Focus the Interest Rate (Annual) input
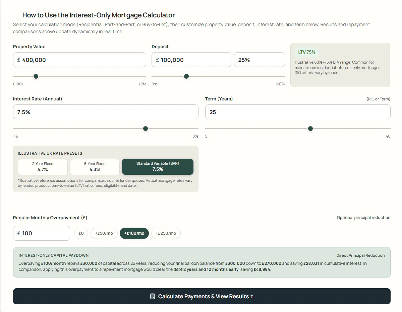This screenshot has width=402, height=312. [x=106, y=112]
